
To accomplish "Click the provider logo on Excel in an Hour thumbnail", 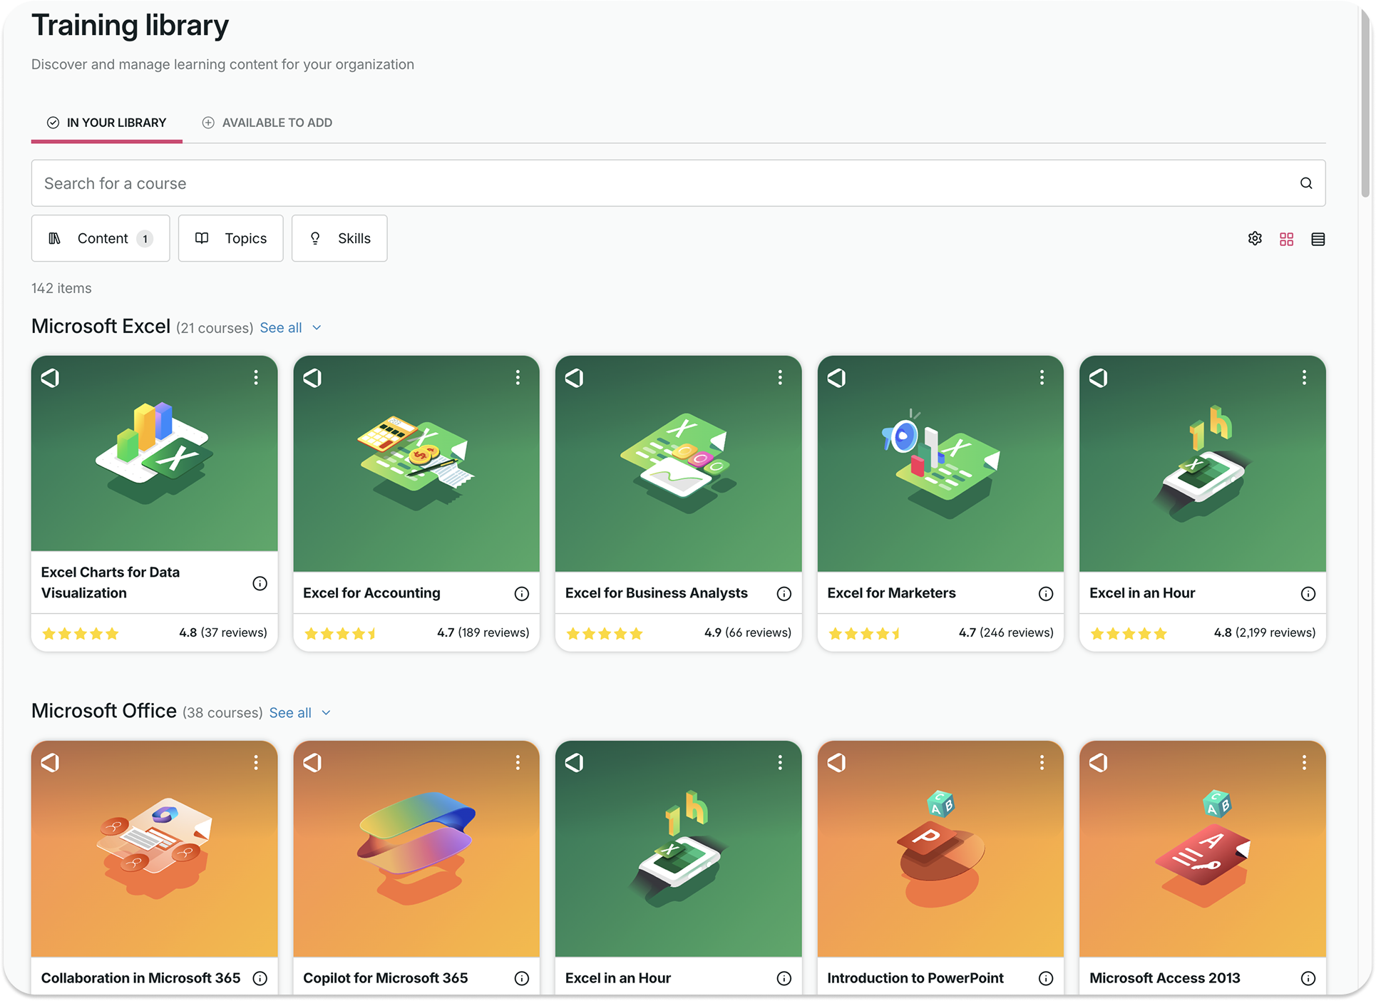I will (1098, 379).
